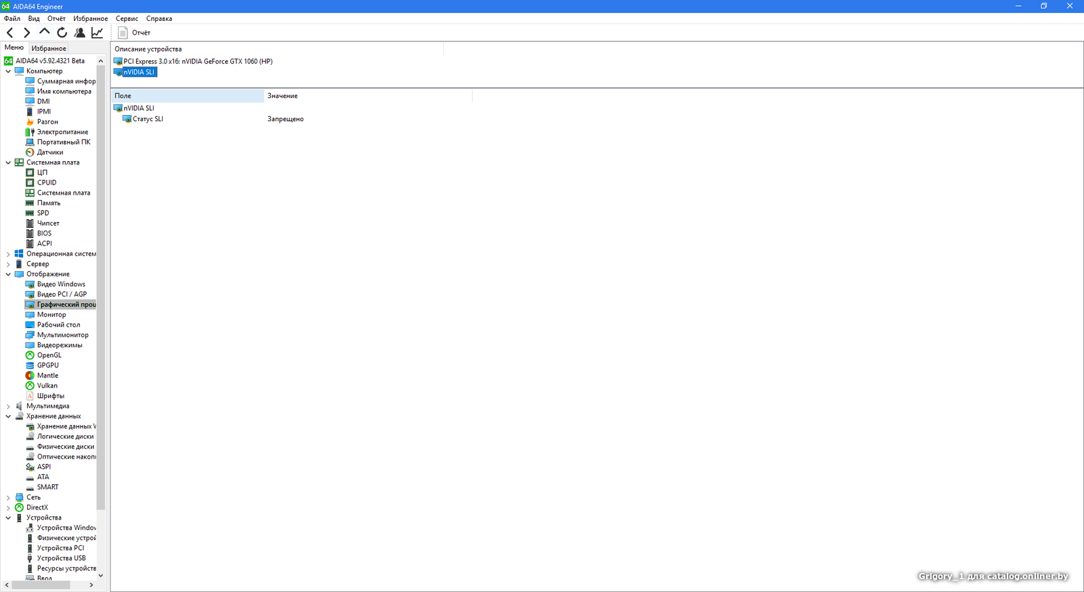The image size is (1084, 592).
Task: Select the ATA tree item
Action: click(x=43, y=477)
